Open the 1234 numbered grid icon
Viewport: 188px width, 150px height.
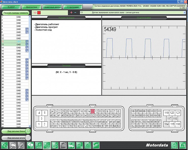click(88, 145)
